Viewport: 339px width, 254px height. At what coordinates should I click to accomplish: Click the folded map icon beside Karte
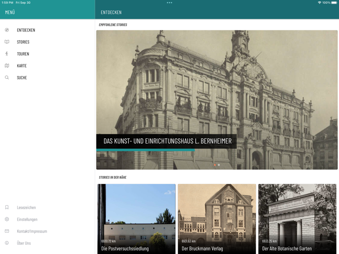point(7,65)
